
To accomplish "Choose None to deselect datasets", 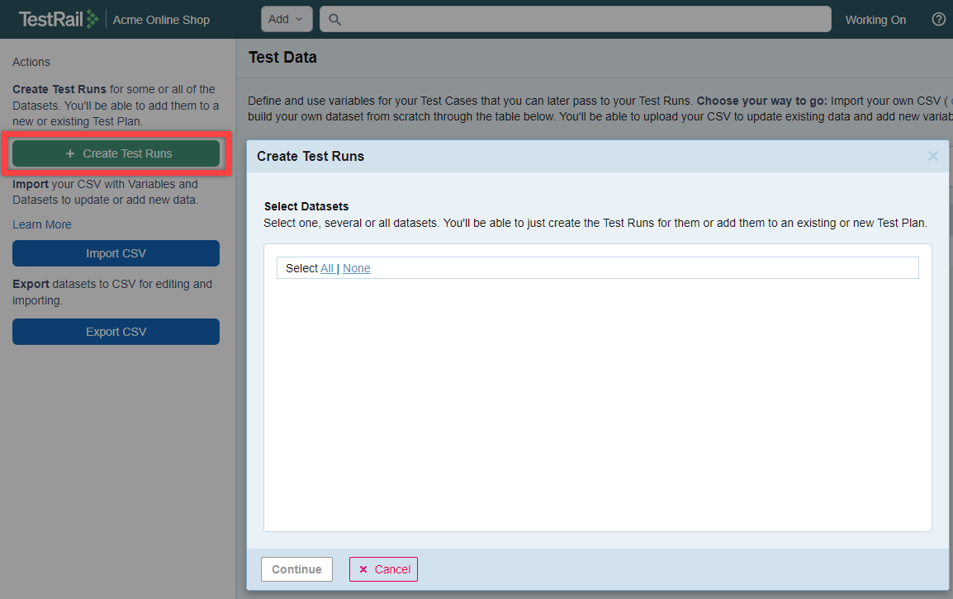I will pos(356,268).
